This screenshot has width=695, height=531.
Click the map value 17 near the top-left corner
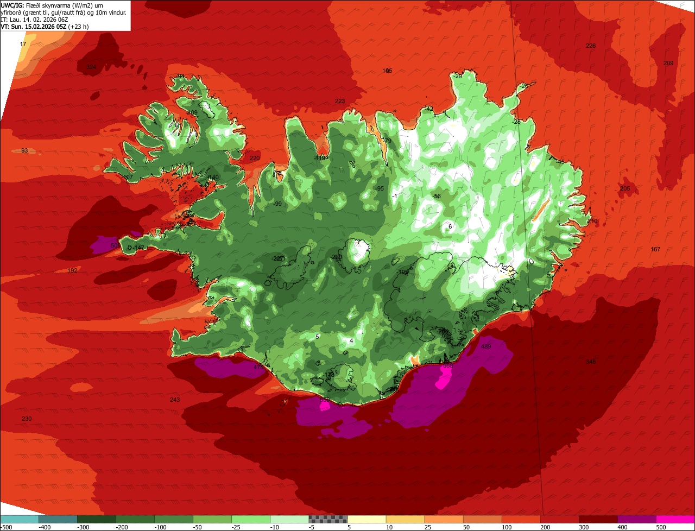23,44
